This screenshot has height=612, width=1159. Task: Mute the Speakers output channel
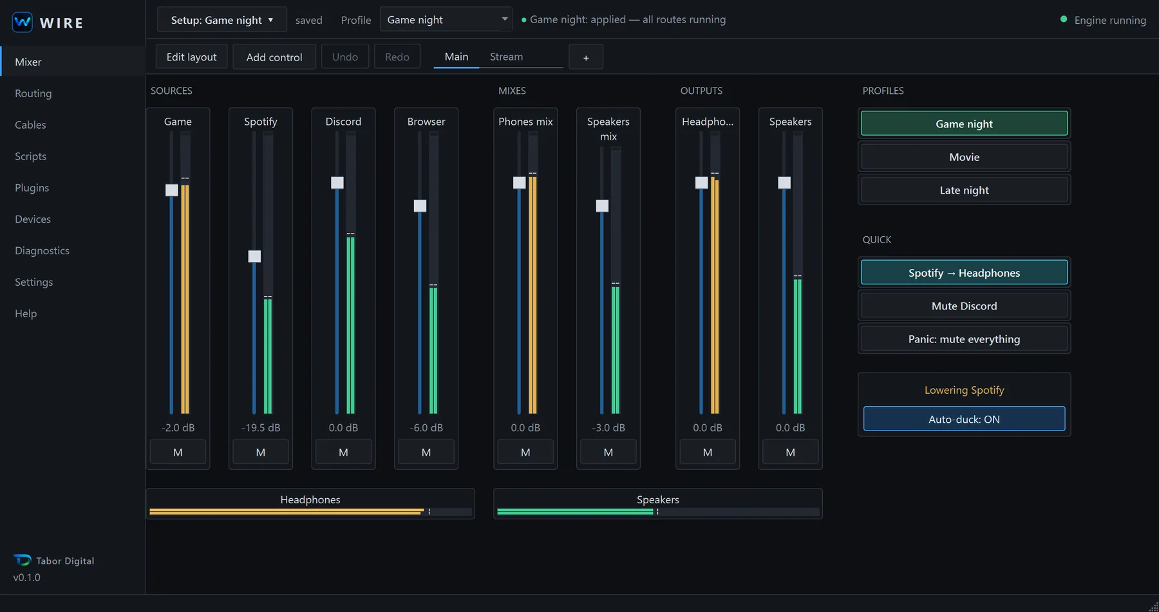pyautogui.click(x=791, y=452)
